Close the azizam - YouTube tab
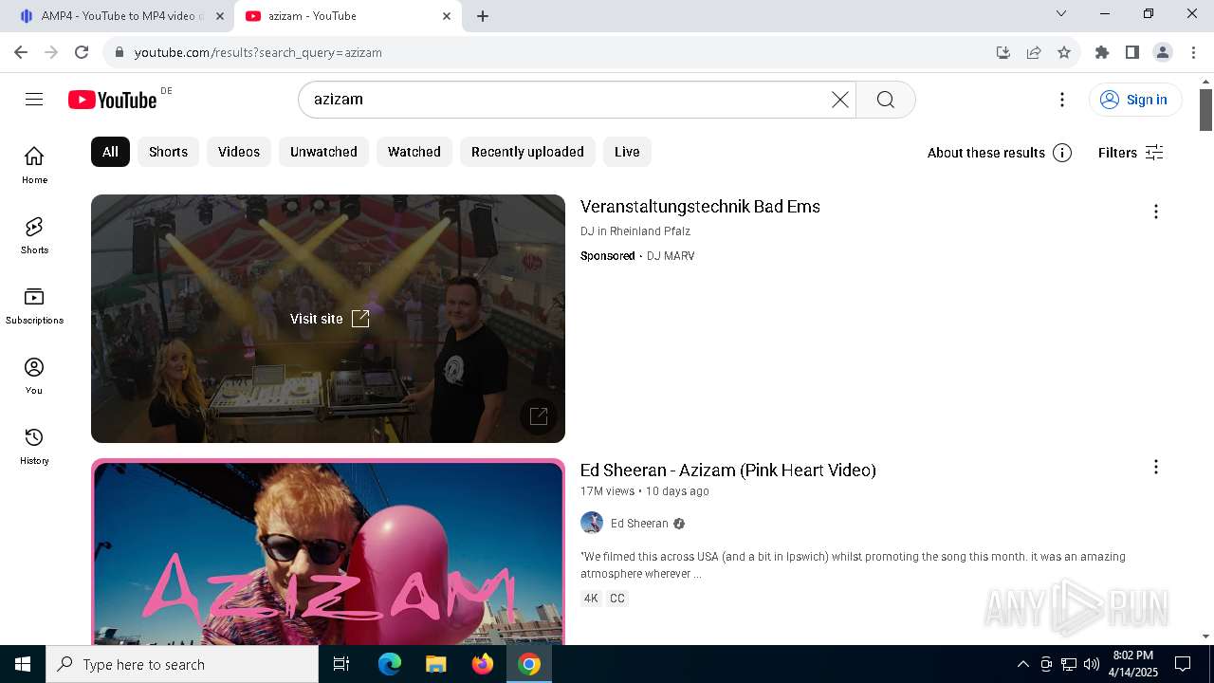 tap(447, 16)
